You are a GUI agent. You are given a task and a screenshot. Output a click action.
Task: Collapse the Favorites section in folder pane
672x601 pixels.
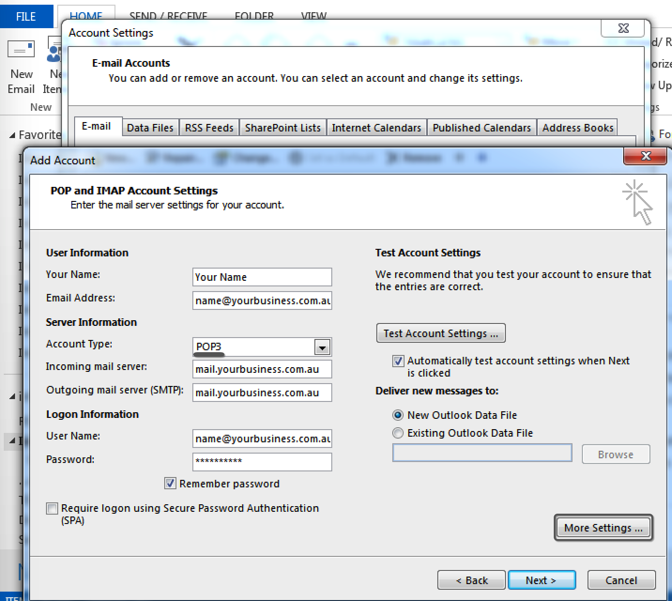point(12,136)
